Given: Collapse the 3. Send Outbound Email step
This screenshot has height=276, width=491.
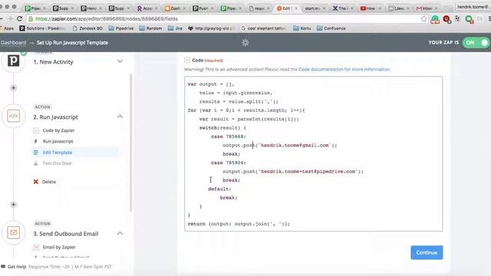Looking at the screenshot, I should [120, 233].
